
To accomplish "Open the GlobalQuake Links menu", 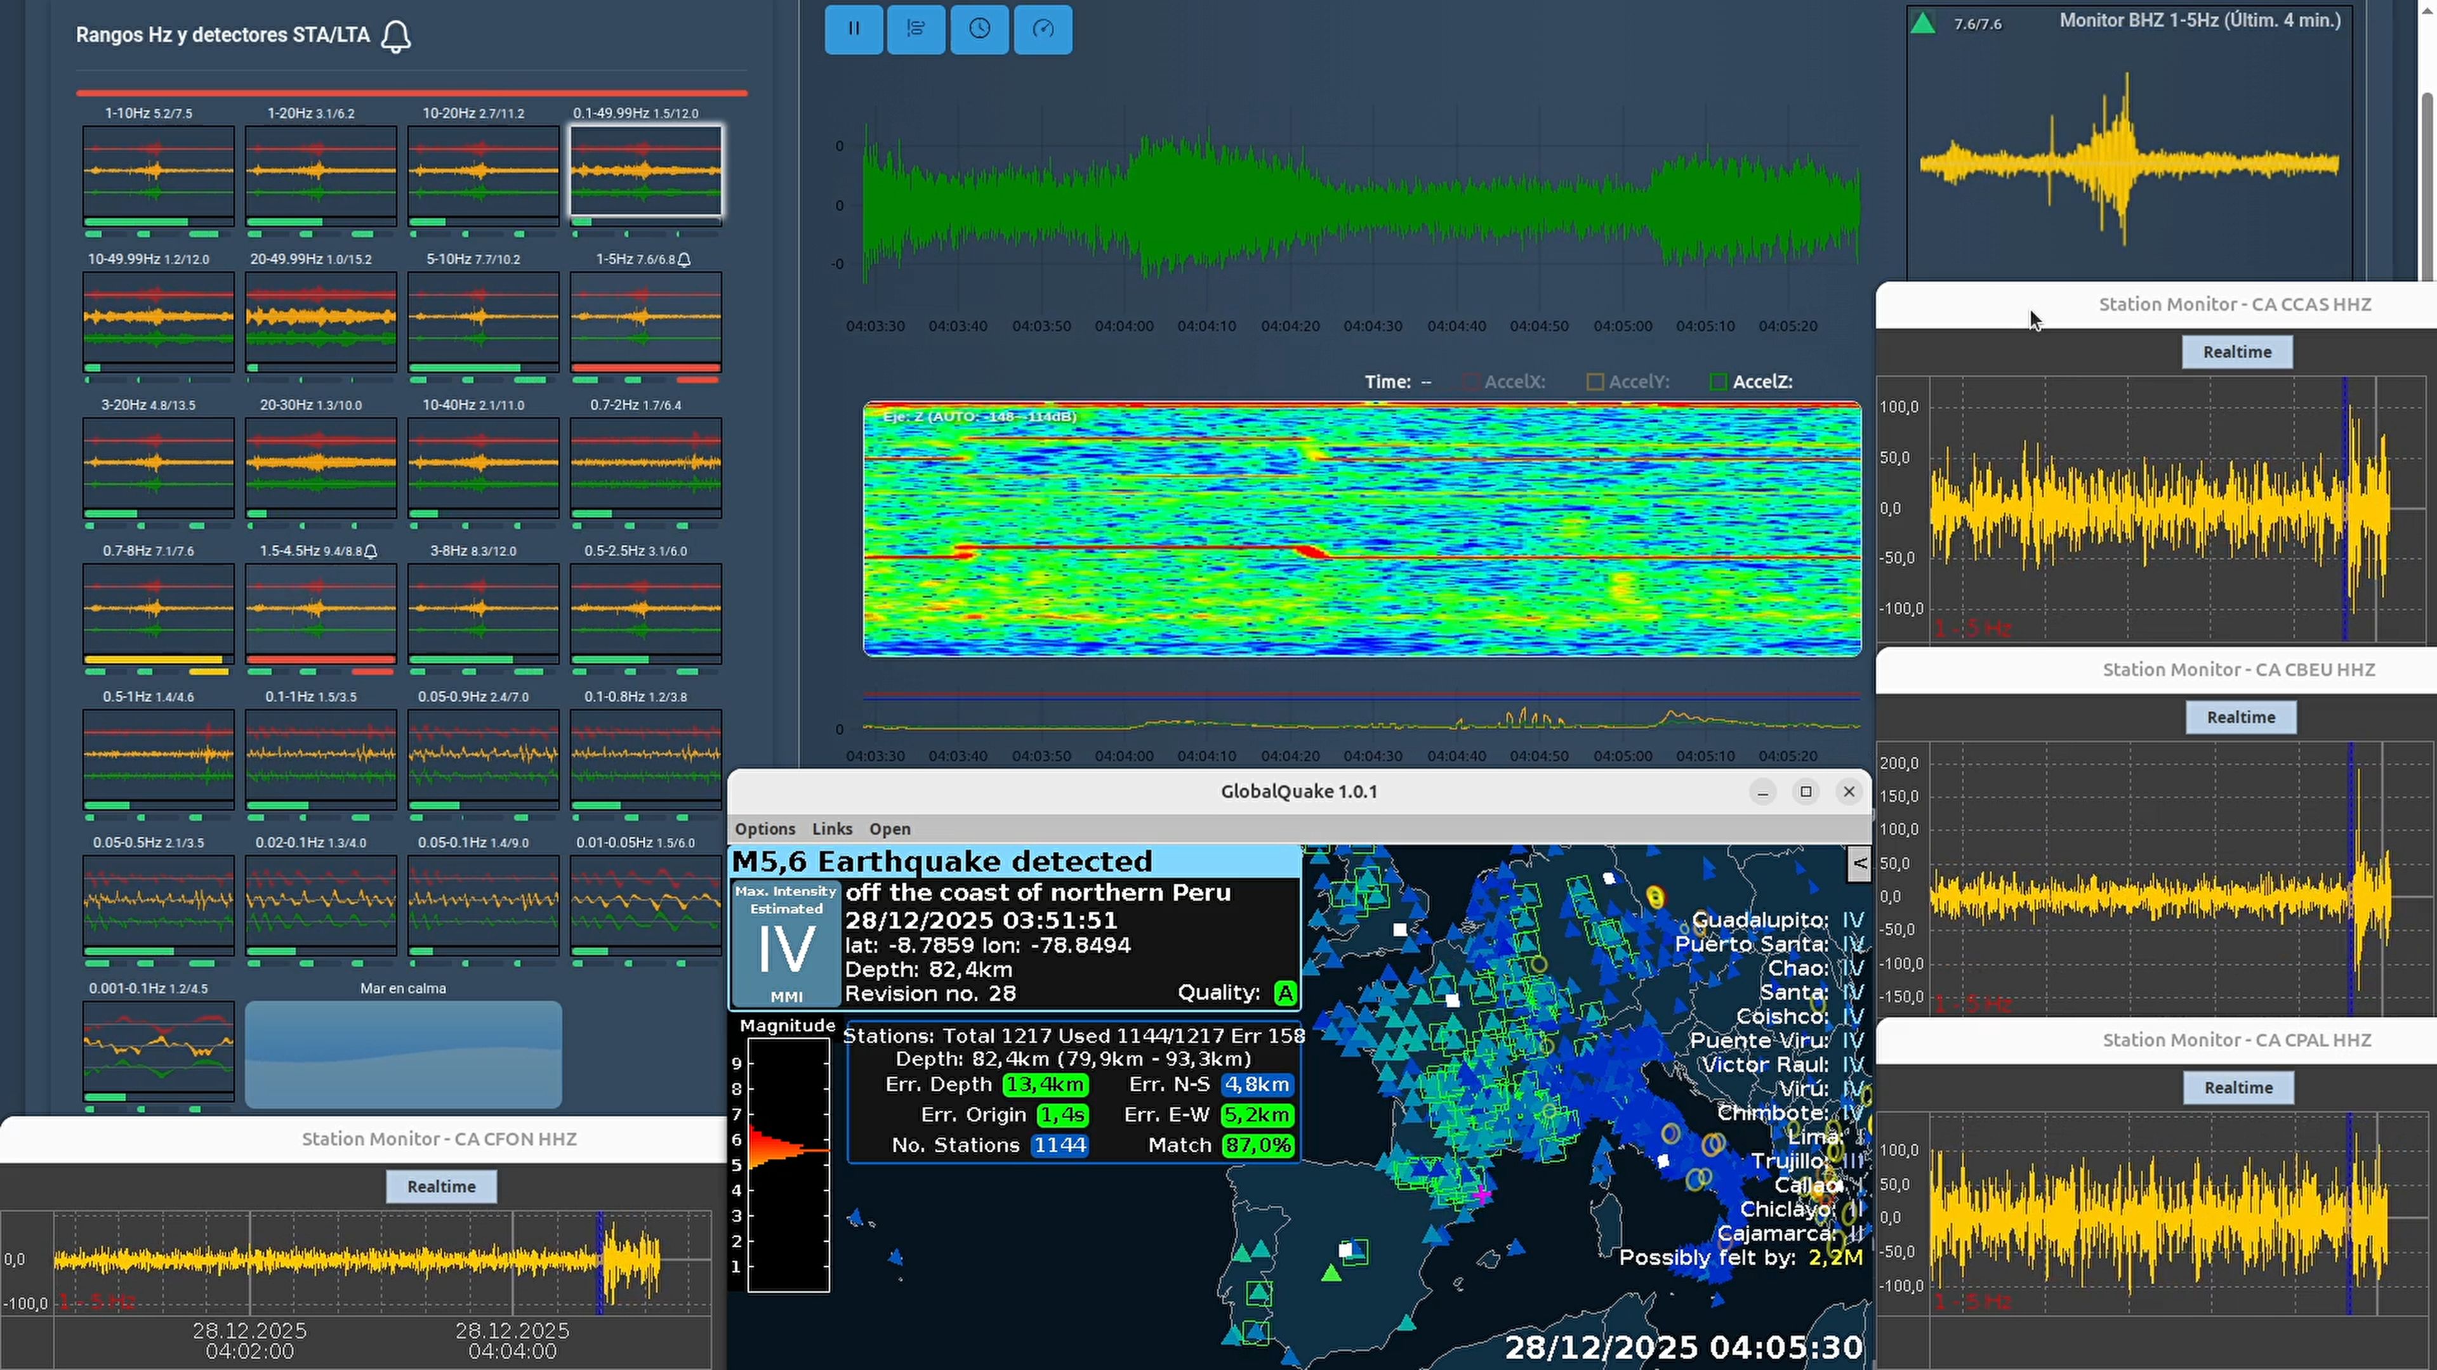I will [831, 828].
